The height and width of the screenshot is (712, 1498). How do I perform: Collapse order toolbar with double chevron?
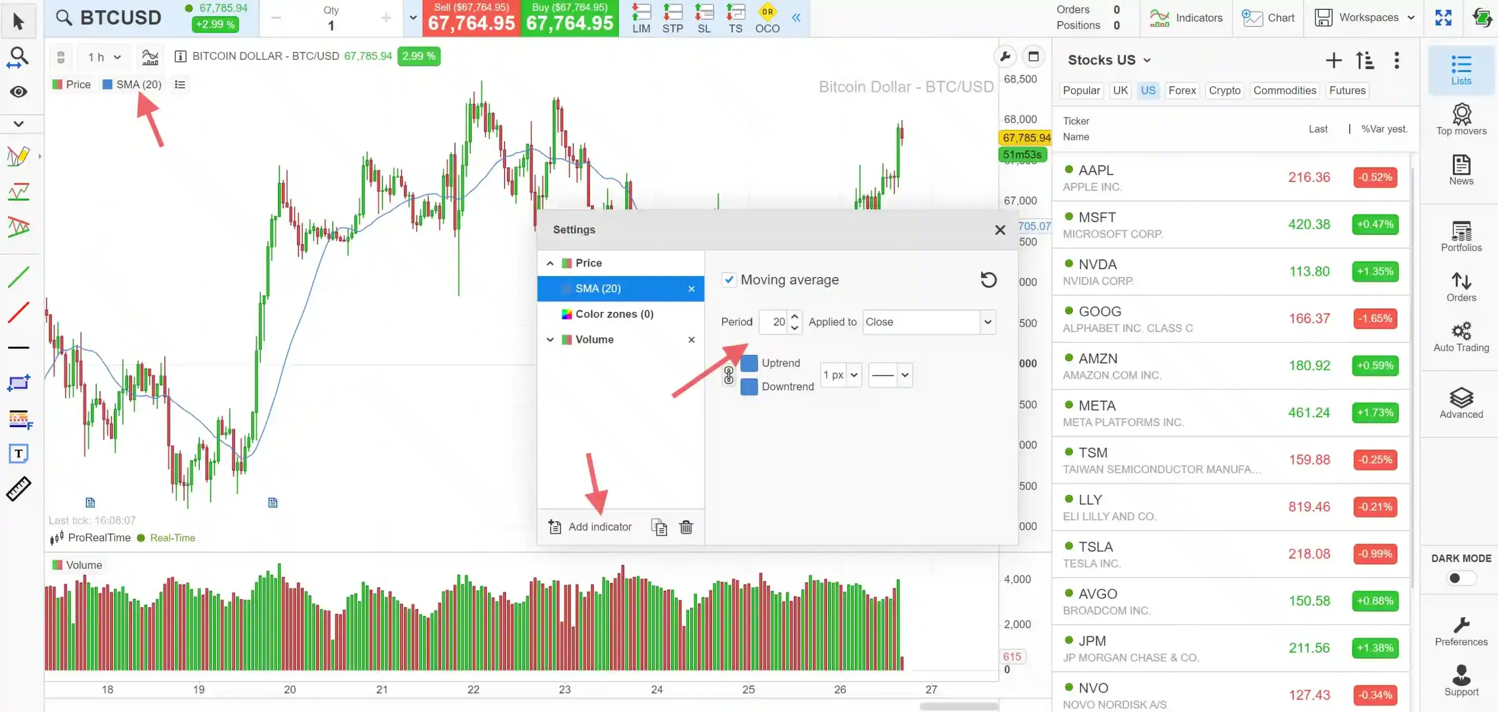[796, 18]
